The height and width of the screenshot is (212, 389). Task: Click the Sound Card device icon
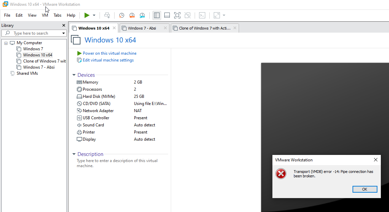coord(79,125)
